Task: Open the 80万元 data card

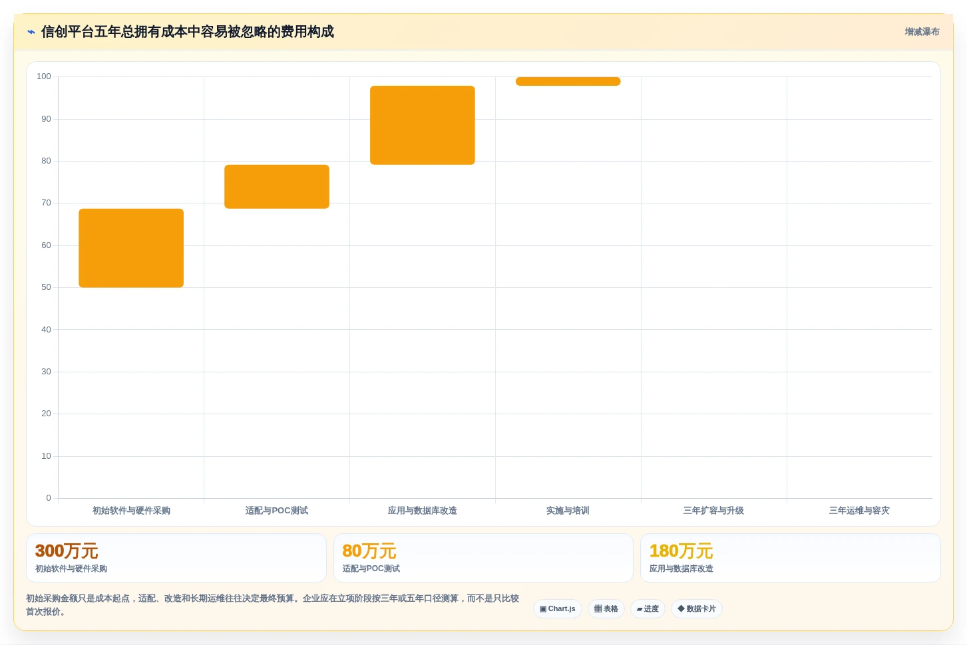Action: 483,558
